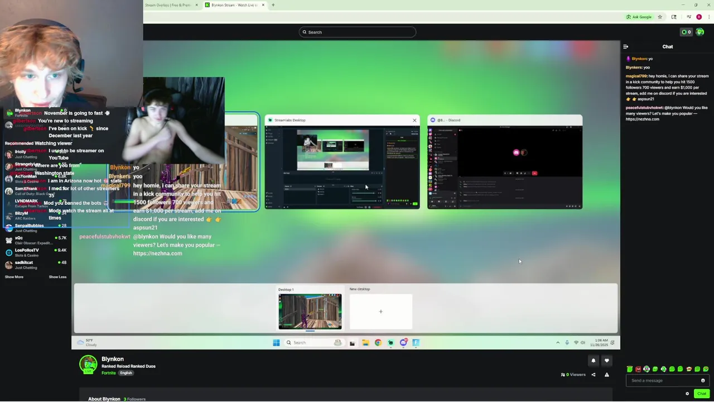Open the Kick points balance icon
714x402 pixels.
pos(686,32)
